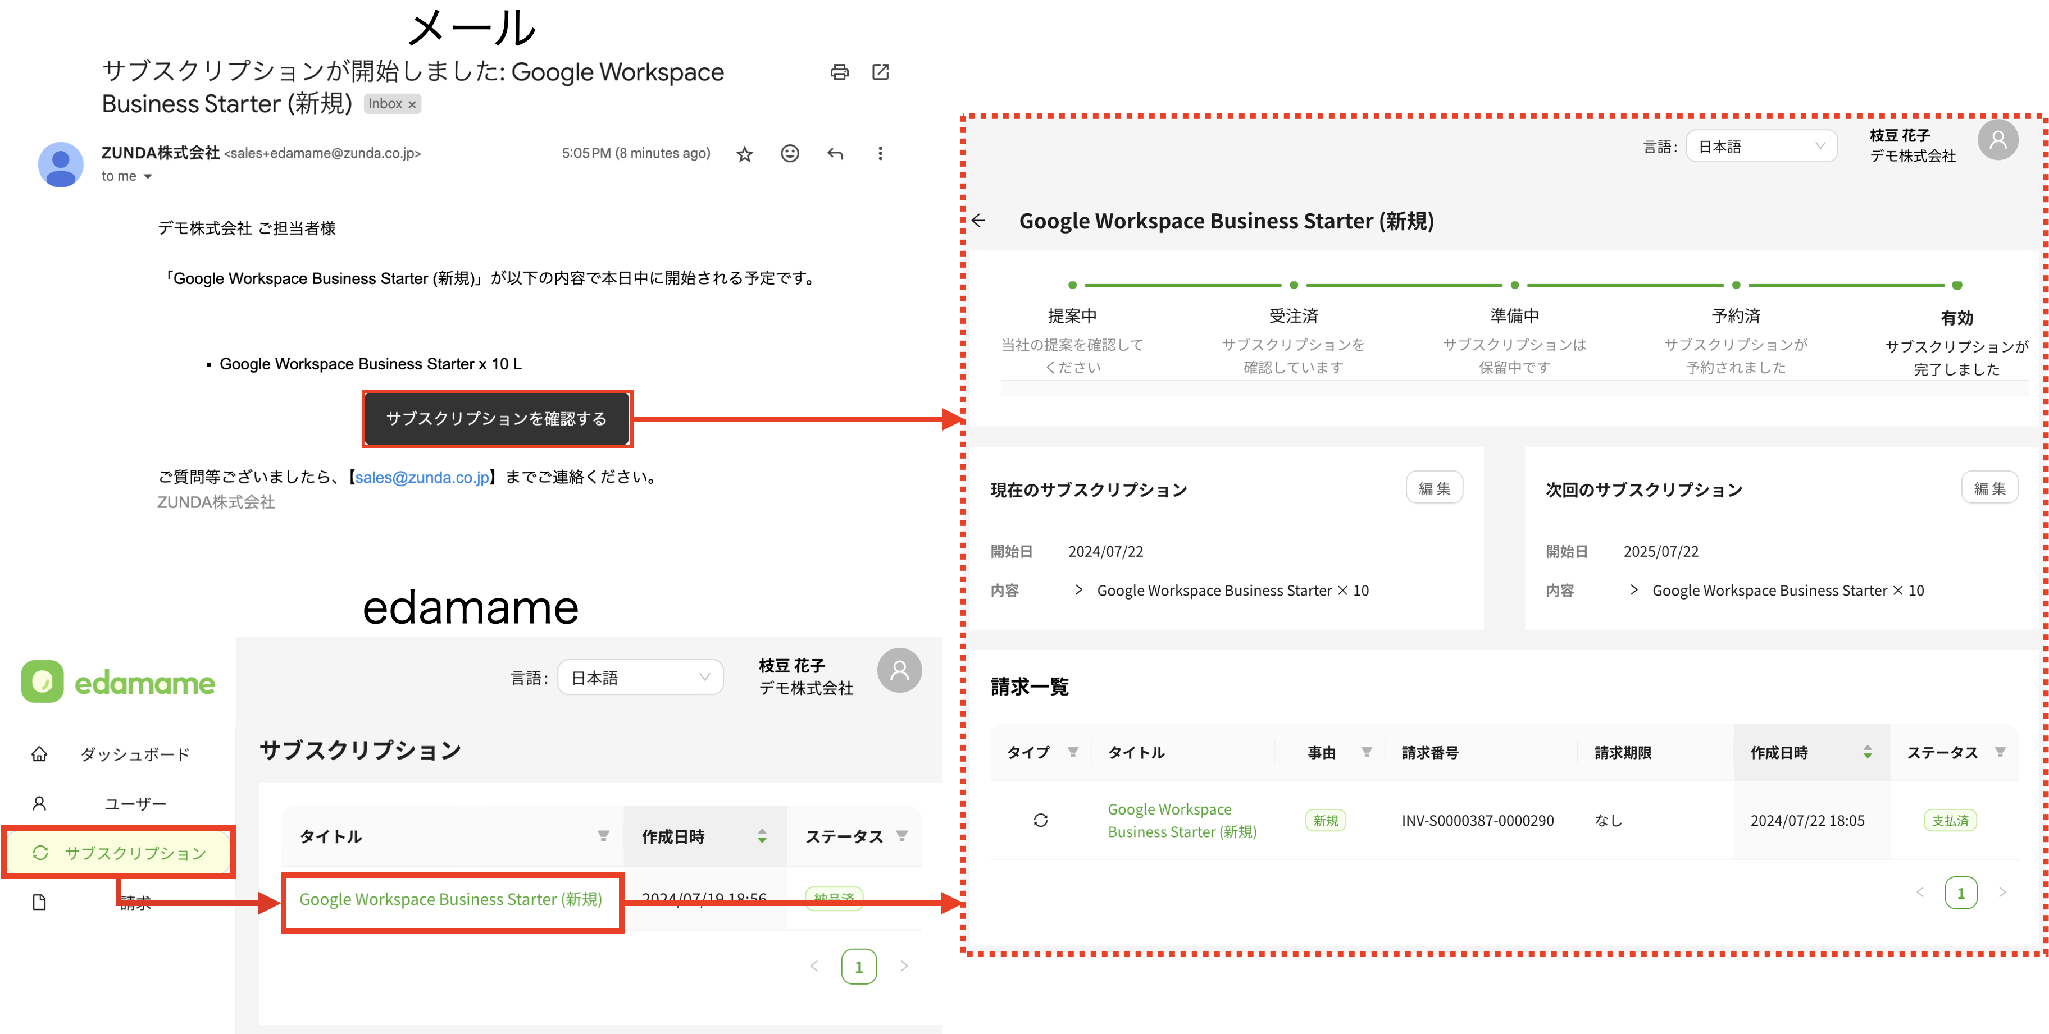Select page 1 in invoice list pagination

click(1961, 893)
